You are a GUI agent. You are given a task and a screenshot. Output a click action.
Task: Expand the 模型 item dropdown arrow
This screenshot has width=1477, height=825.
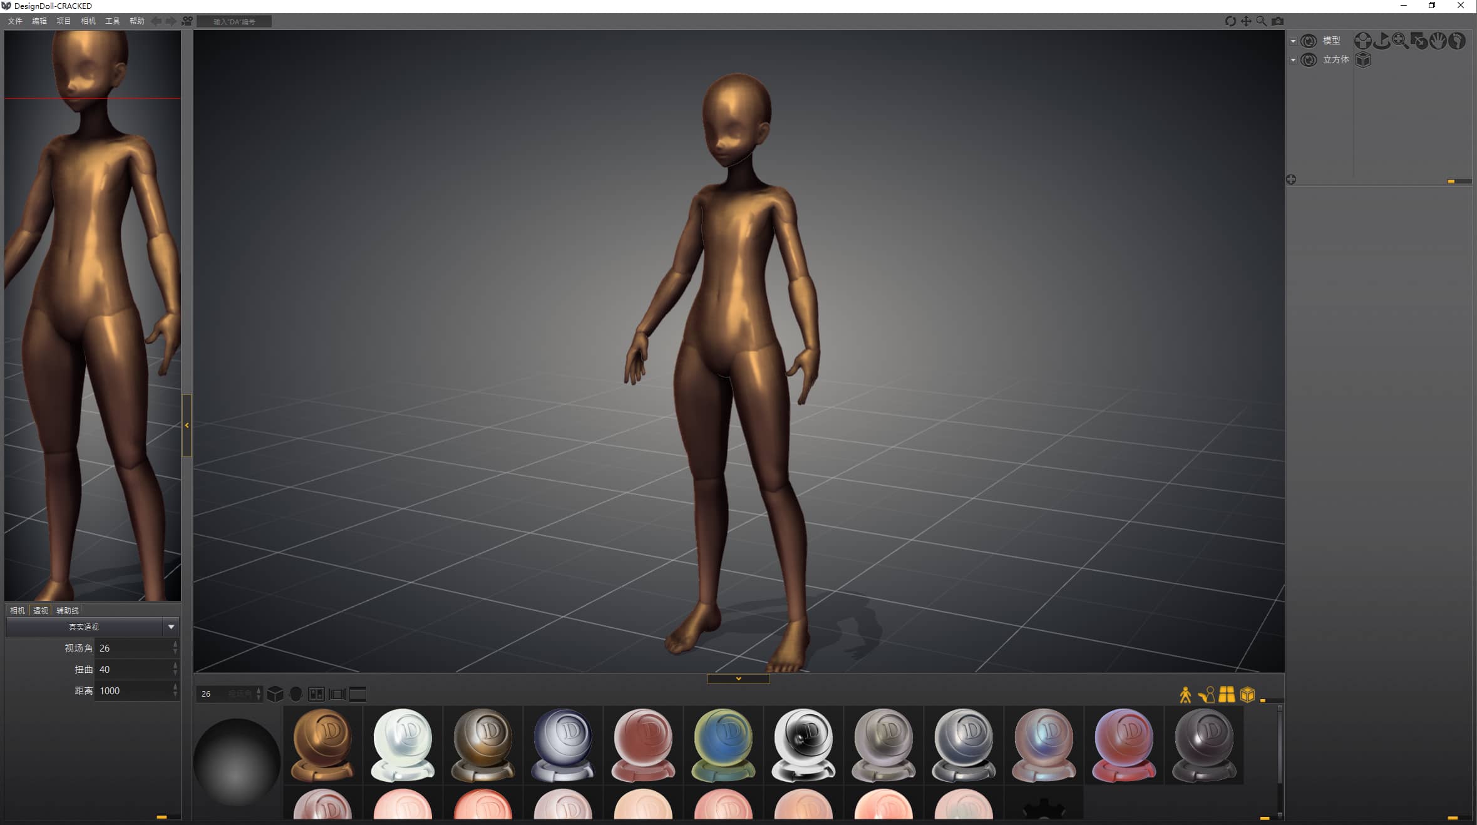tap(1293, 41)
